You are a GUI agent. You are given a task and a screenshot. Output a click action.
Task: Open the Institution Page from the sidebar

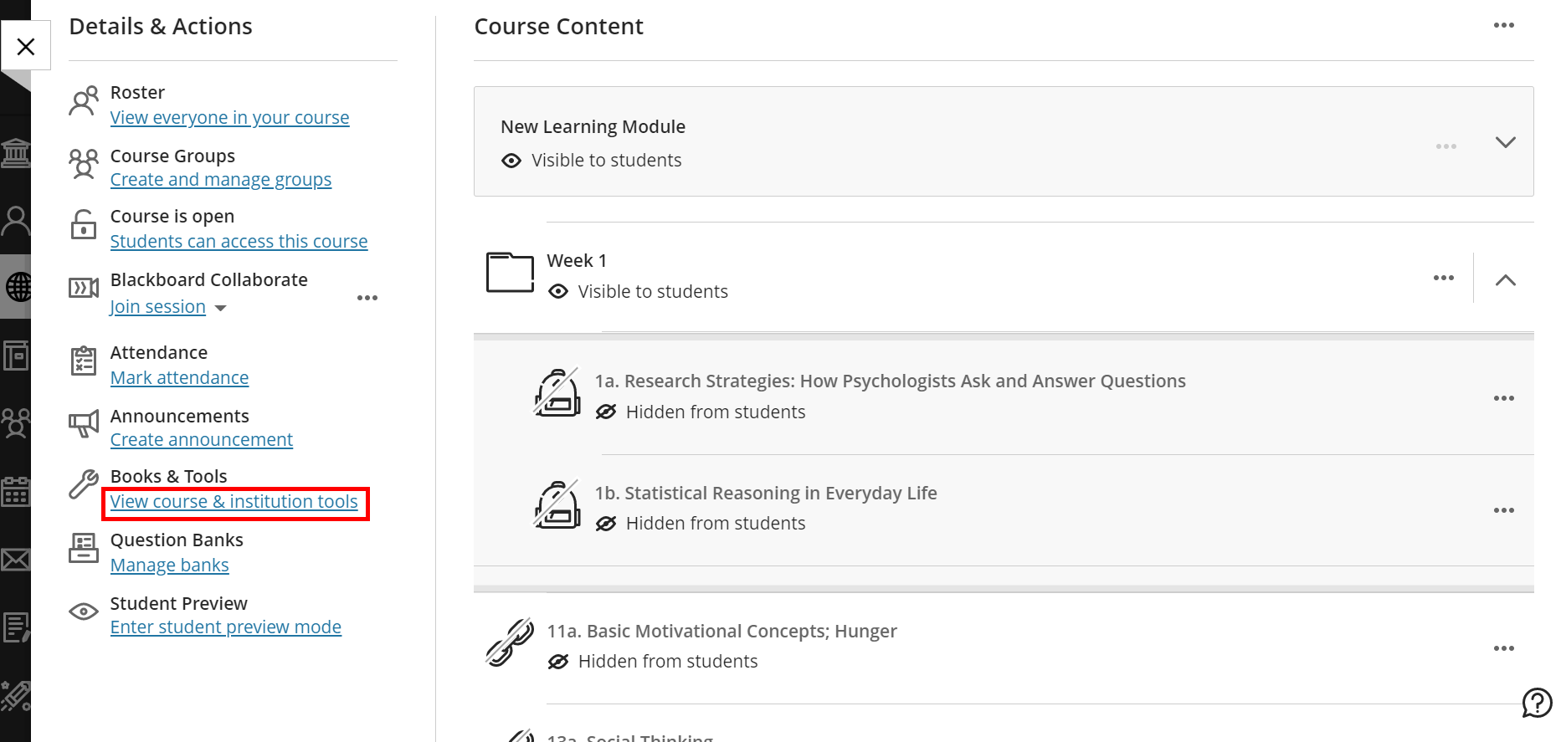(15, 152)
